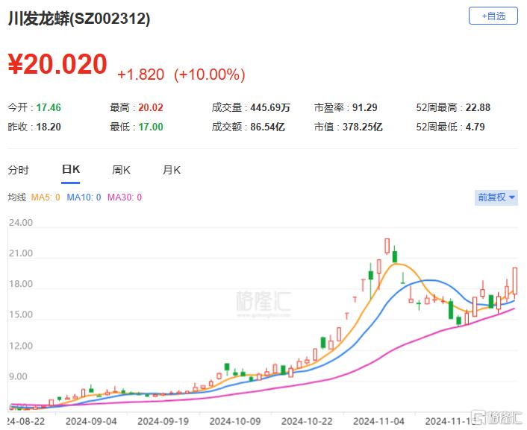
Task: Click the 2024-10-22 date axis label
Action: click(x=308, y=422)
